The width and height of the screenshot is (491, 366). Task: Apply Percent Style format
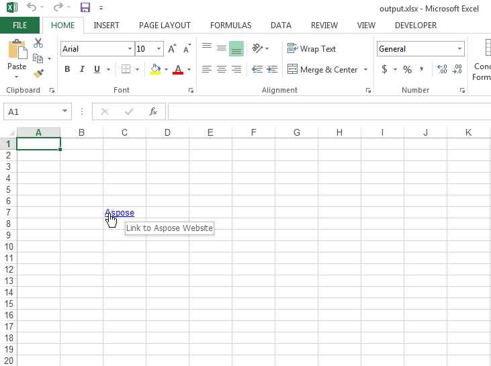[408, 69]
